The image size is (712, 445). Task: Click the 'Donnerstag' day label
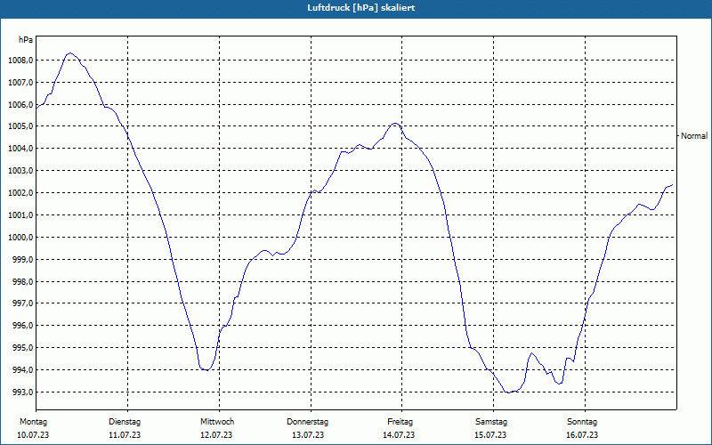click(x=307, y=422)
